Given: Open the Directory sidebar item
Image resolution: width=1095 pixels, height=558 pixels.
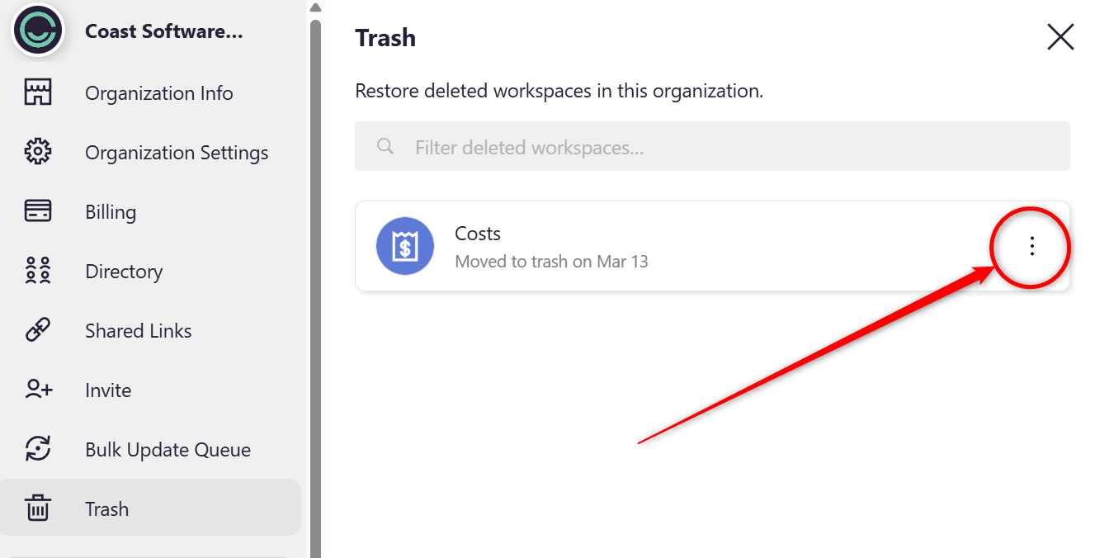Looking at the screenshot, I should click(124, 272).
